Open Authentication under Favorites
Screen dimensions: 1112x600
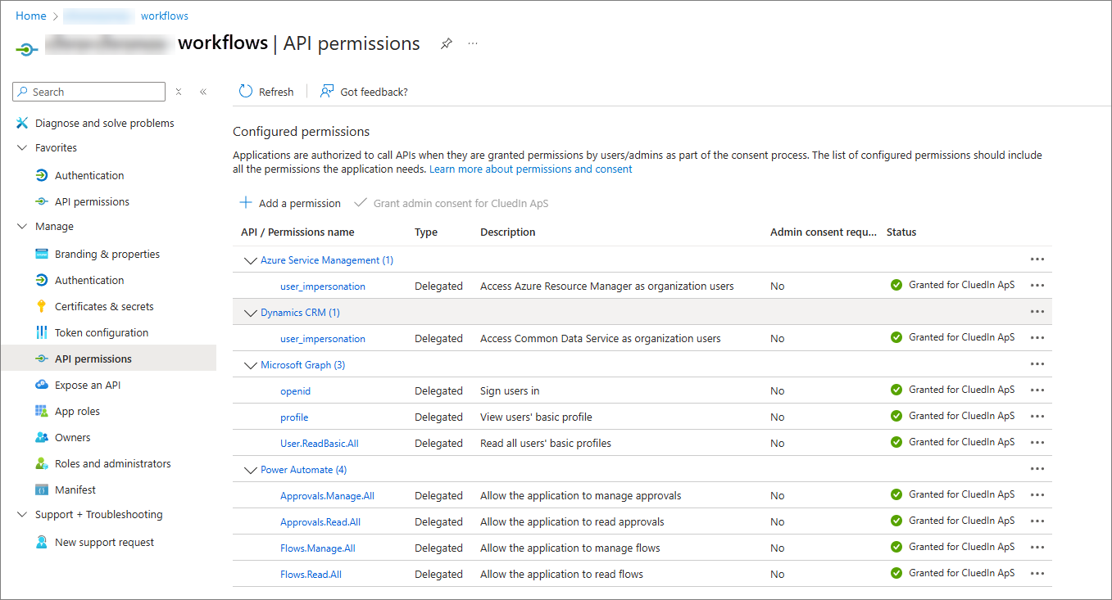[89, 175]
